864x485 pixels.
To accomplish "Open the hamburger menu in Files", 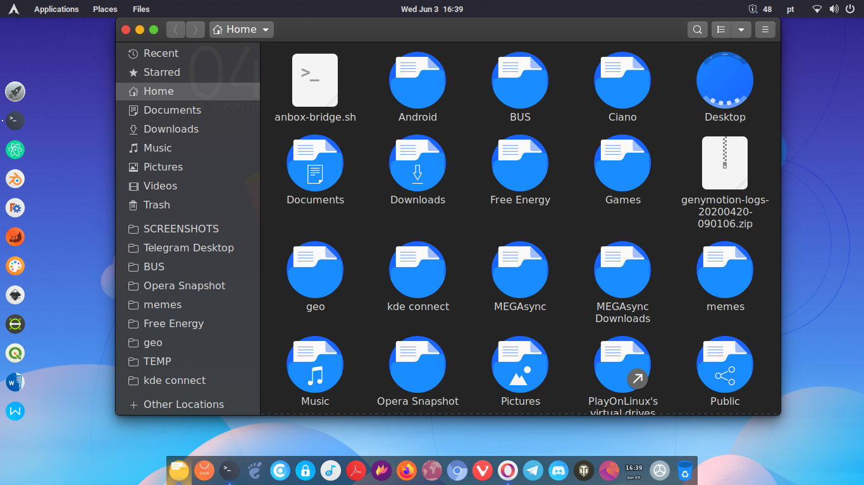I will pos(765,30).
